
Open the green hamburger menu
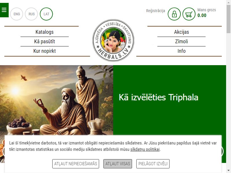(x=4, y=10)
